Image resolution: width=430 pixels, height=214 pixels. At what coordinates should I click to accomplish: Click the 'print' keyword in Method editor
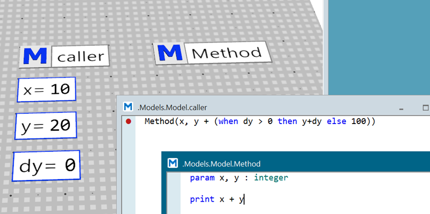tap(202, 199)
